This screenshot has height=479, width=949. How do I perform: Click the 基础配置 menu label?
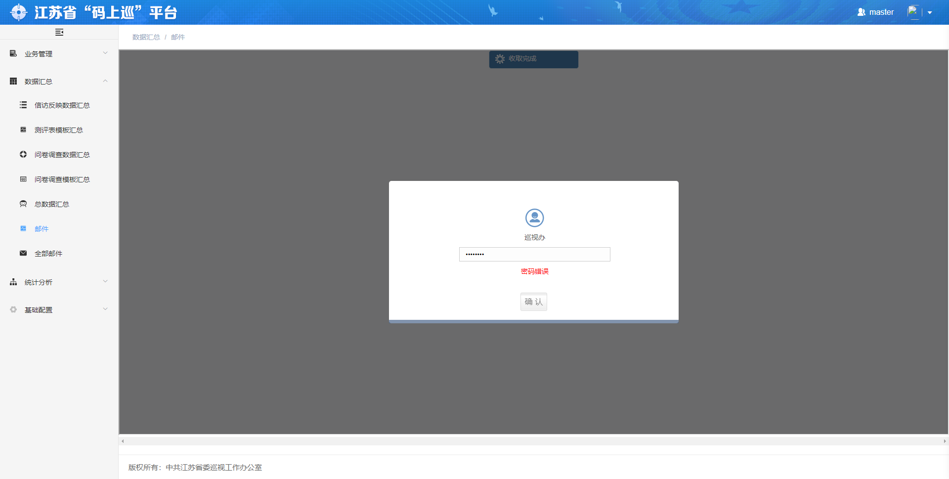pyautogui.click(x=39, y=310)
